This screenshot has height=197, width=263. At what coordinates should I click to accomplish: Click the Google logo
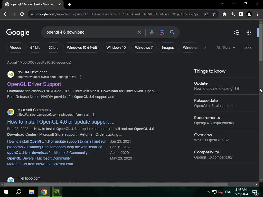coord(18,33)
